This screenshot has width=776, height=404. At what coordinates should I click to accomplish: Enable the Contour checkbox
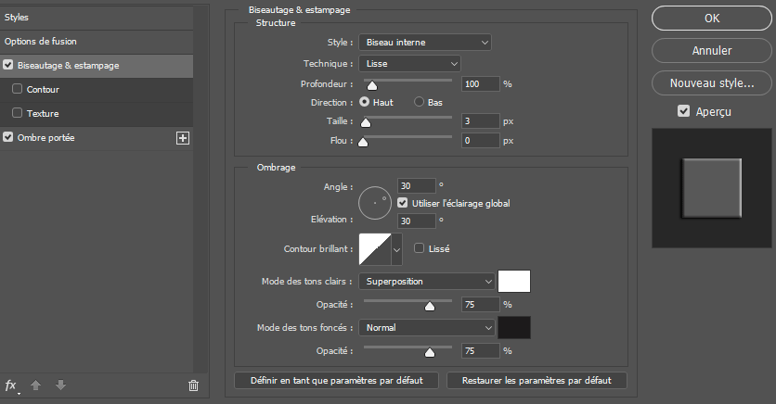[x=18, y=90]
